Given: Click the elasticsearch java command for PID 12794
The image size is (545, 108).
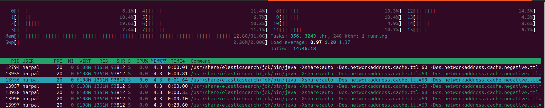Looking at the screenshot, I should tap(366, 67).
